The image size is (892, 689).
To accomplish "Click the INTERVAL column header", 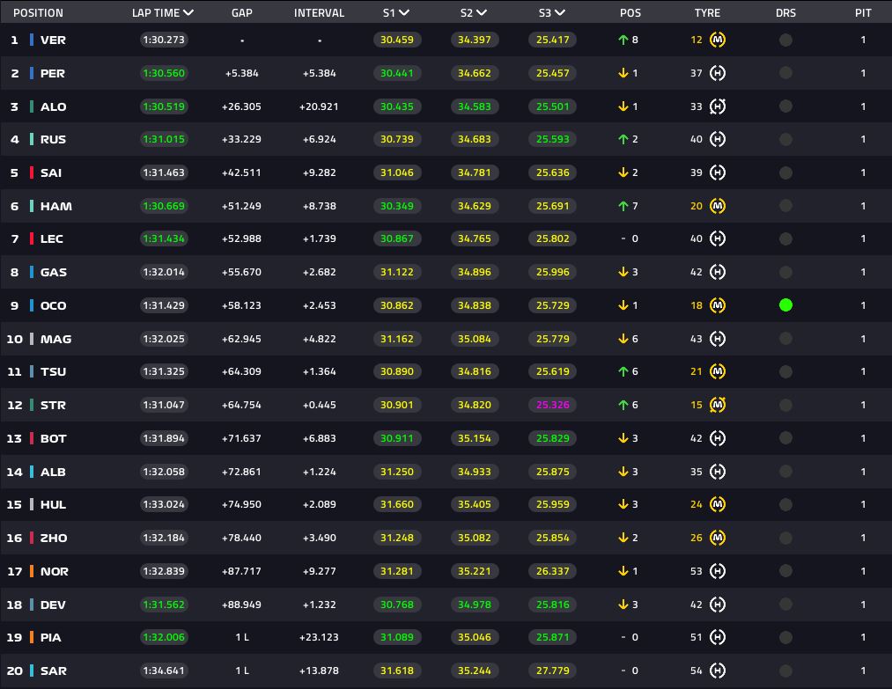I will point(319,13).
